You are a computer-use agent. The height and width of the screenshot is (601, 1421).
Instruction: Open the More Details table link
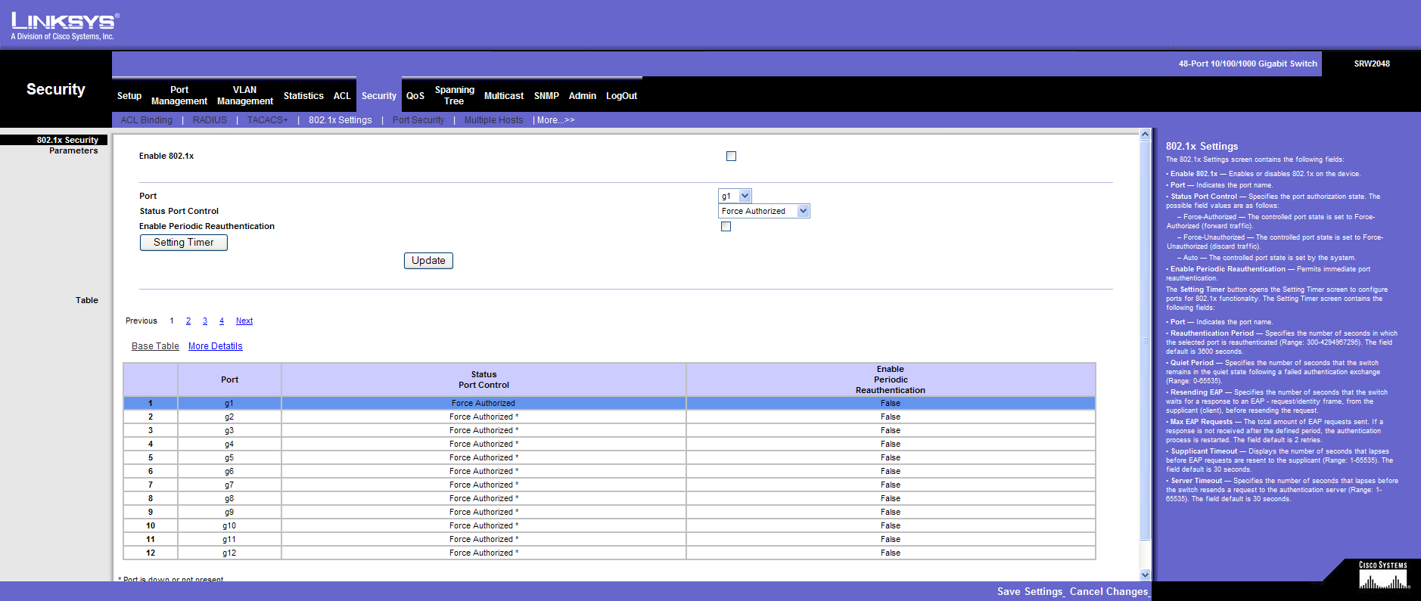pyautogui.click(x=215, y=346)
